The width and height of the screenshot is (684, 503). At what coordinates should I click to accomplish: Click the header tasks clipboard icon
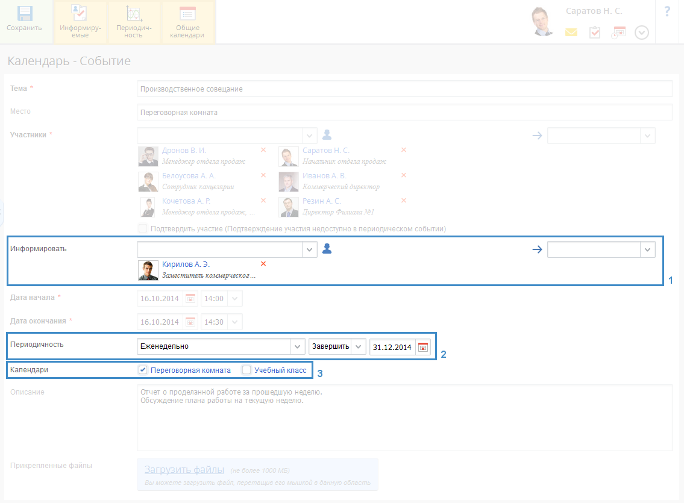tap(595, 33)
